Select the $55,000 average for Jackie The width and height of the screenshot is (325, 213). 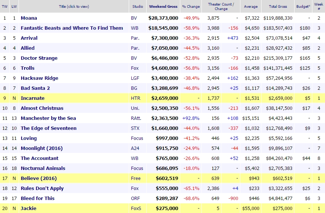(x=251, y=208)
